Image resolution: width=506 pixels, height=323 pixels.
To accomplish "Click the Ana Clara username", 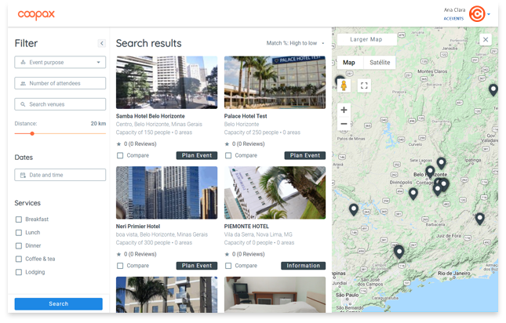I will (454, 10).
